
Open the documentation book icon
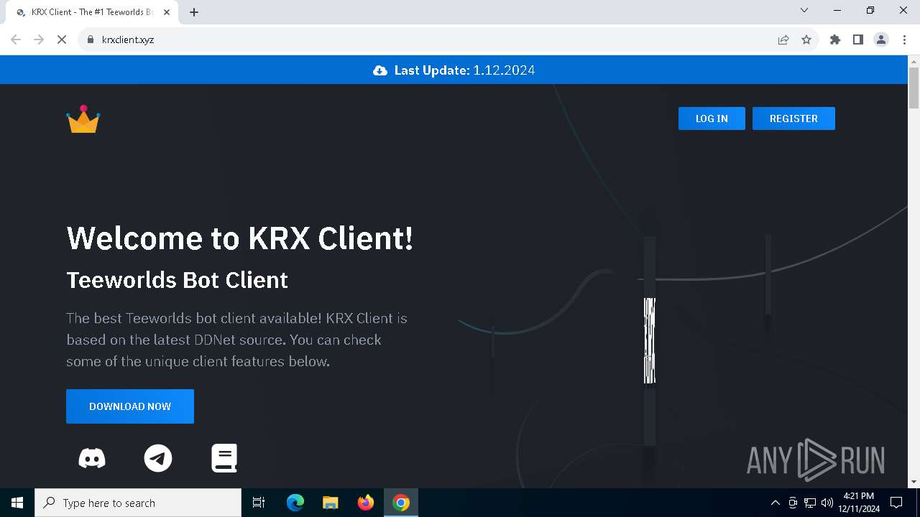224,458
